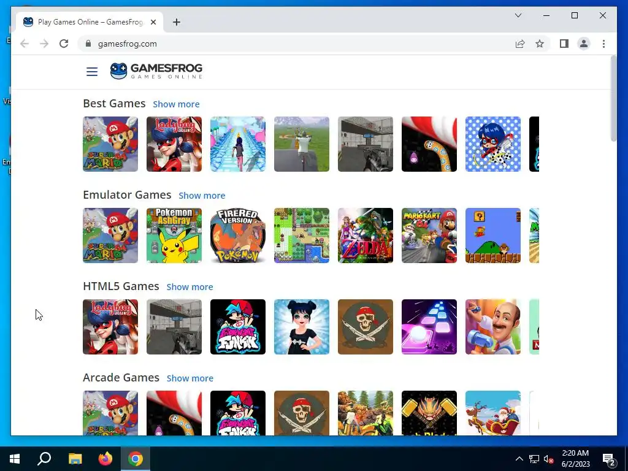Show more Arcade Games
628x471 pixels.
tap(190, 378)
